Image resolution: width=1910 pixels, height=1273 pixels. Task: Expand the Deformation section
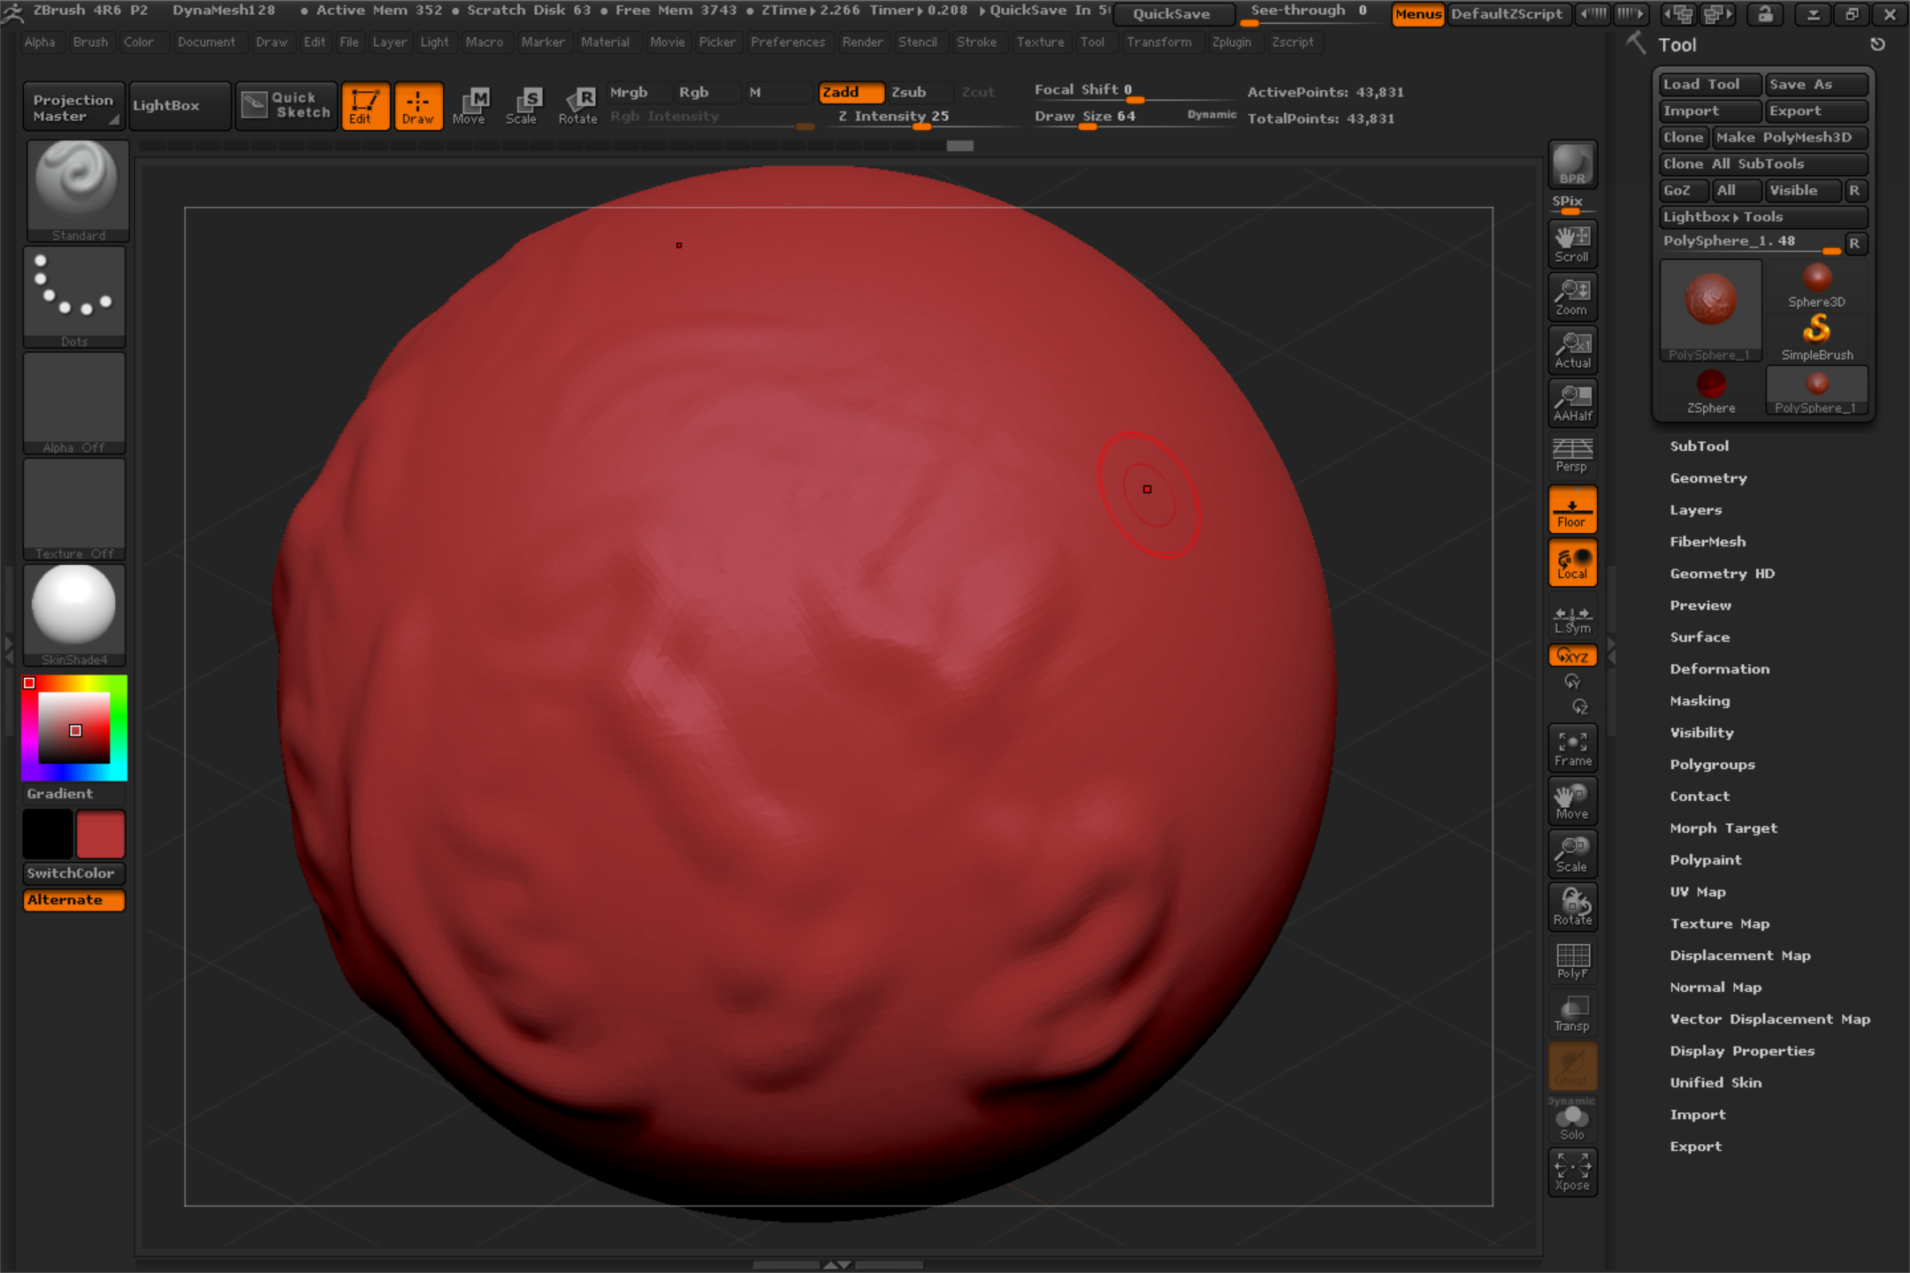[x=1718, y=668]
